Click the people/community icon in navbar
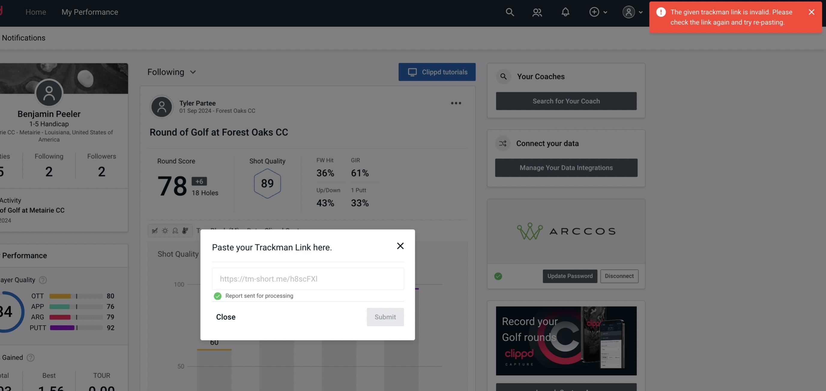The height and width of the screenshot is (391, 826). 537,12
